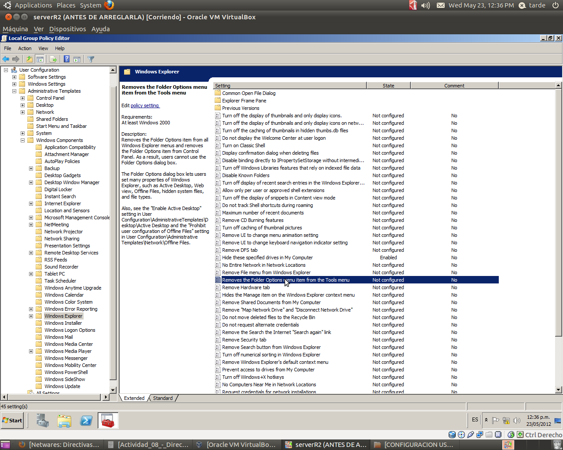Screen dimensions: 563x450
Task: Select the Start Menu and Taskbar item
Action: tap(61, 126)
